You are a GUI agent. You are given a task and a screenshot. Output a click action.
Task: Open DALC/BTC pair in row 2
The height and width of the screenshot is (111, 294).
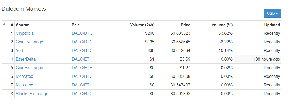[x=82, y=42]
